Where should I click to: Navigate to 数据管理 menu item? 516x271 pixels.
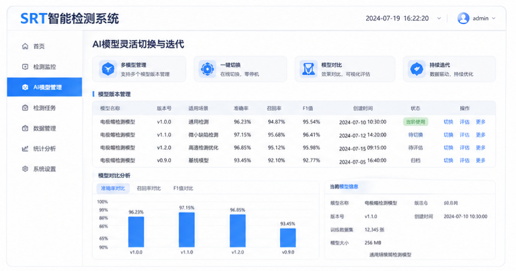(x=44, y=128)
